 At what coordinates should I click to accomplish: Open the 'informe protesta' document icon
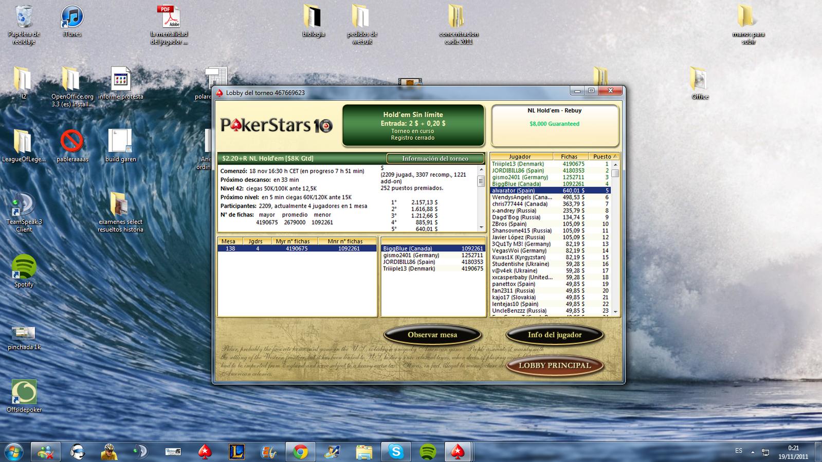(120, 83)
